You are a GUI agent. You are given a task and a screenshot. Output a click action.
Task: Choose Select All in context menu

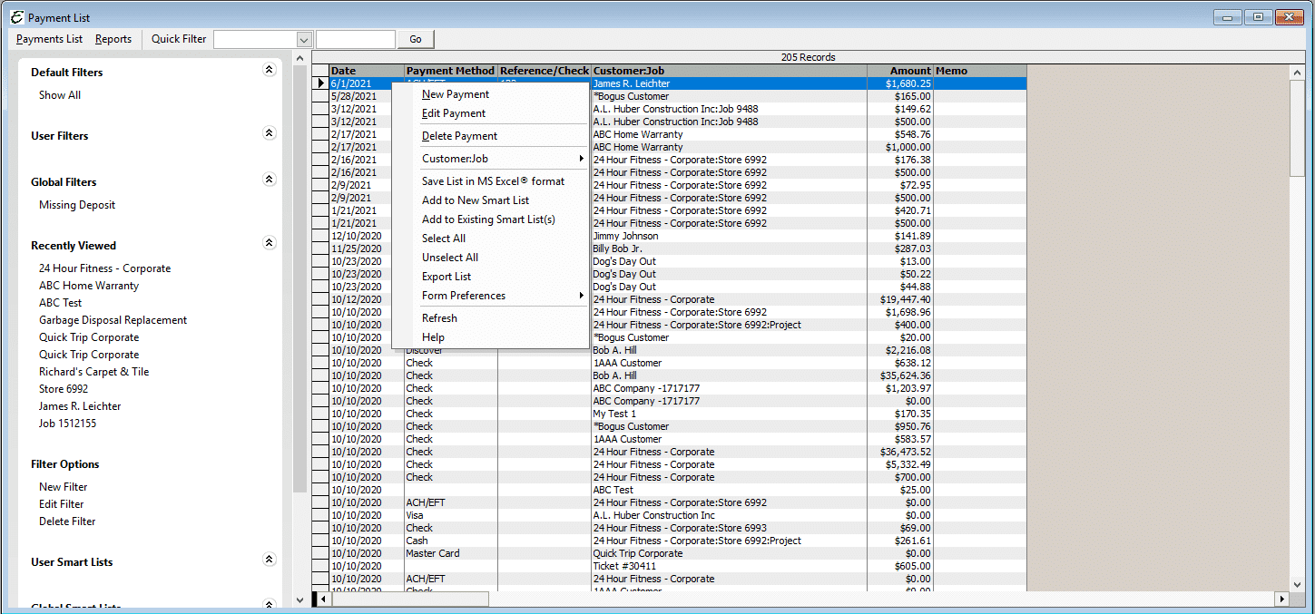pyautogui.click(x=490, y=239)
